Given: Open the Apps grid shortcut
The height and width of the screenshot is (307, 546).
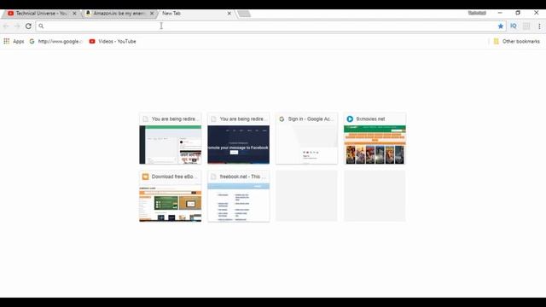Looking at the screenshot, I should [x=14, y=42].
